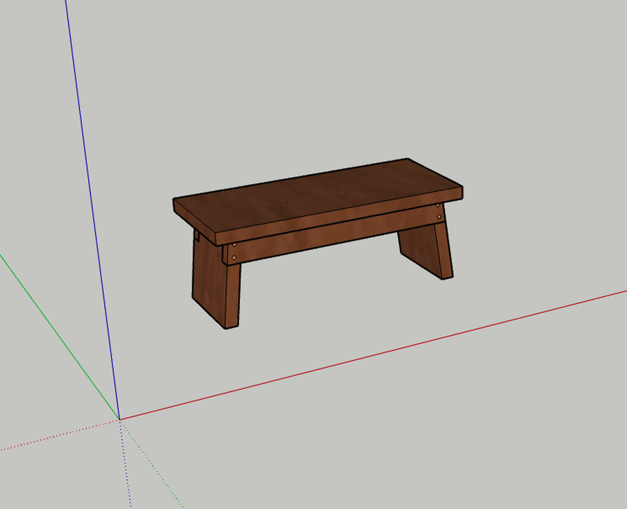Select the front edge face of the seat
Screen dimensions: 627x509
pyautogui.click(x=339, y=216)
